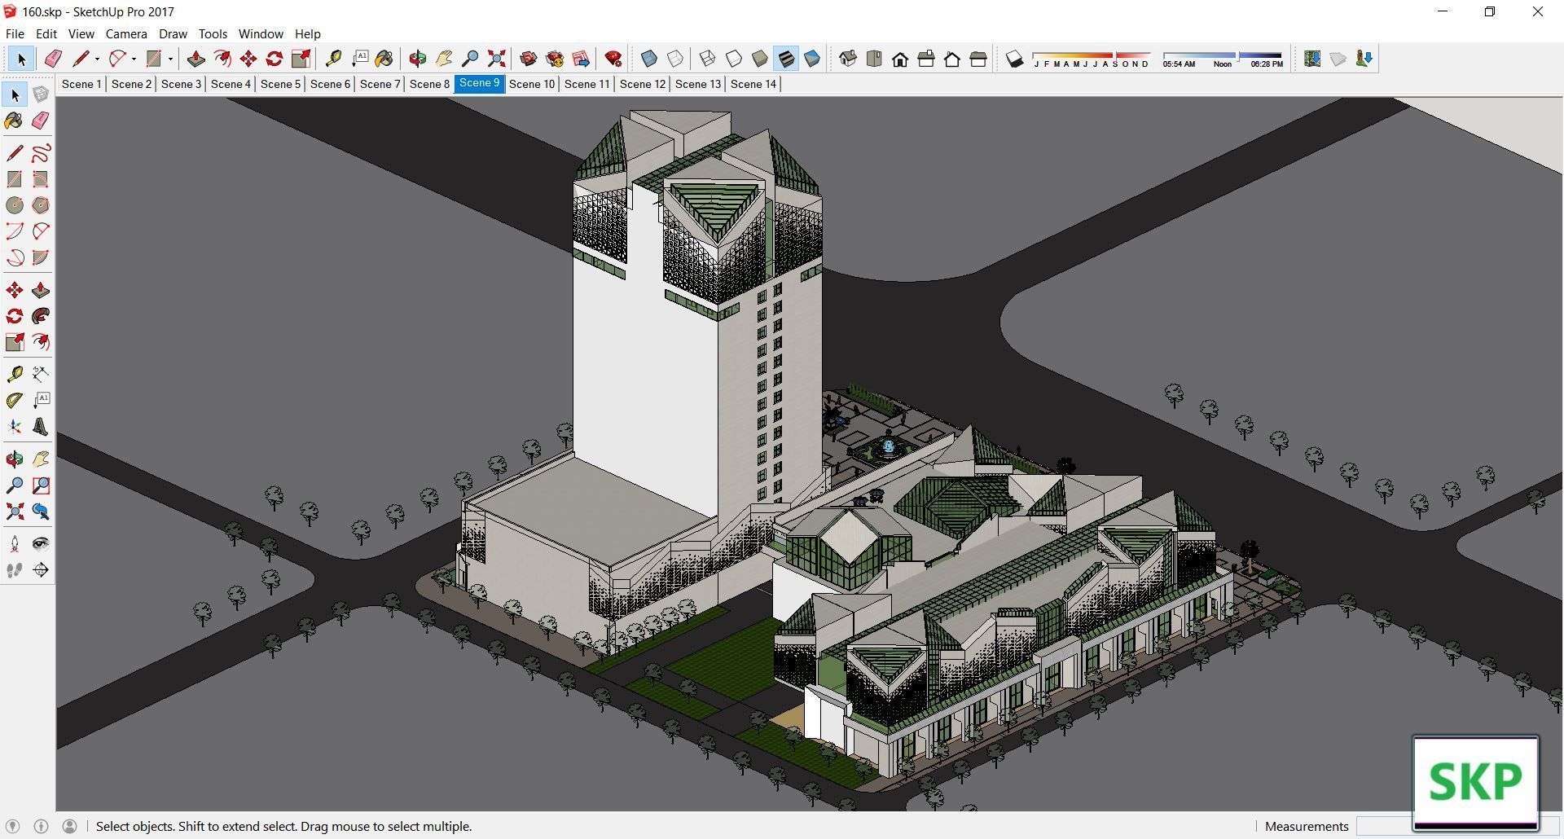This screenshot has width=1564, height=839.
Task: Switch to the Scene 5 tab
Action: click(280, 84)
